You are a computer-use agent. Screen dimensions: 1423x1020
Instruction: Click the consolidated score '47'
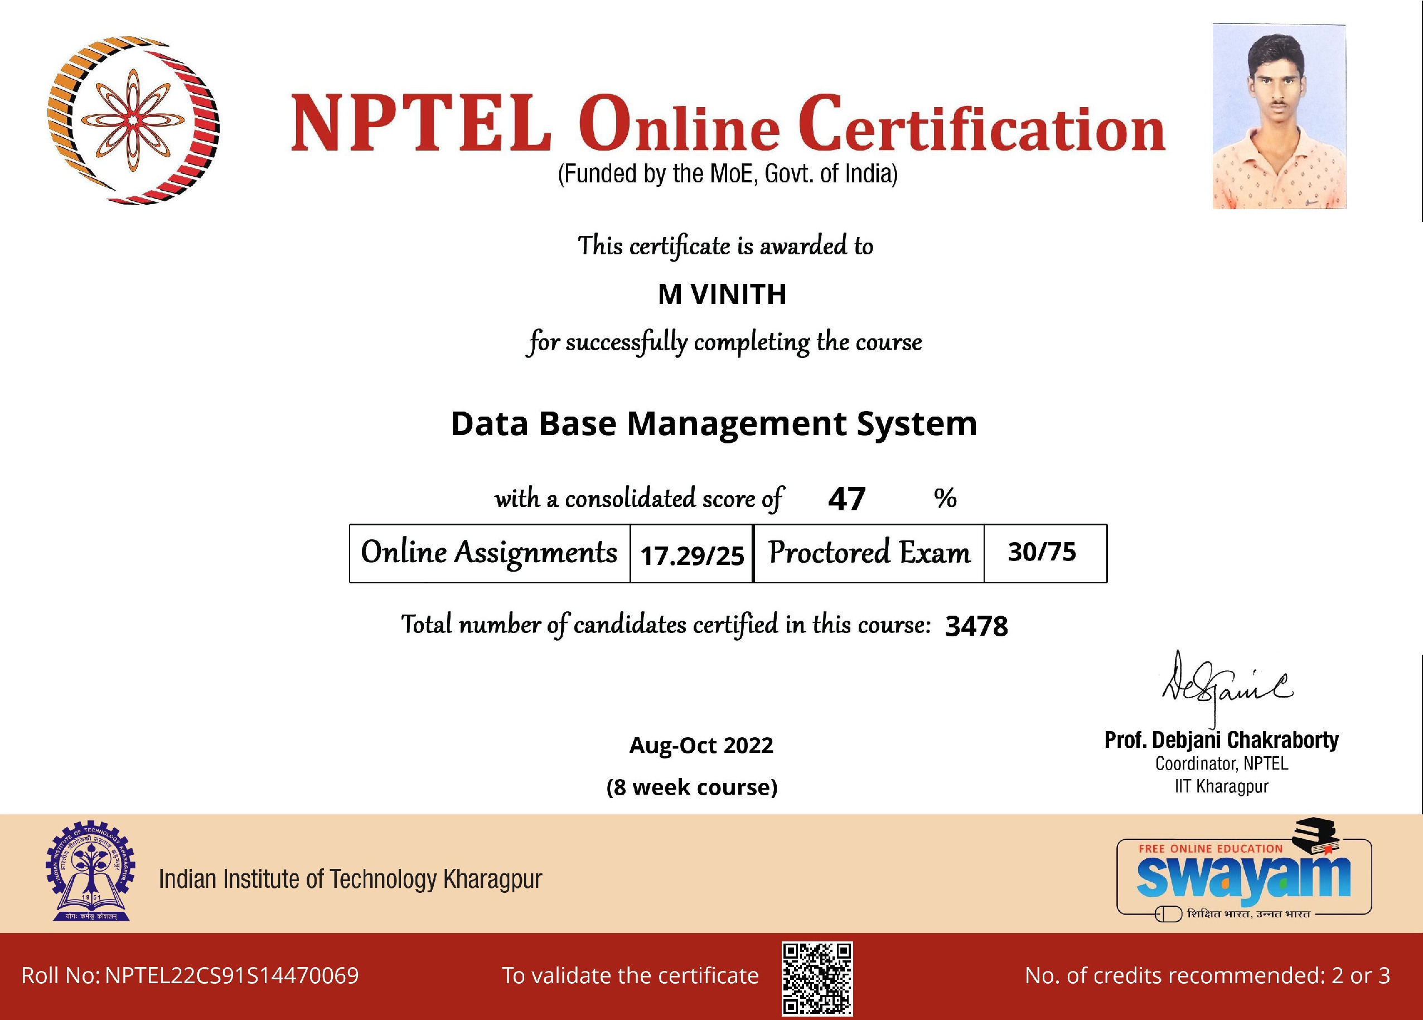tap(847, 500)
